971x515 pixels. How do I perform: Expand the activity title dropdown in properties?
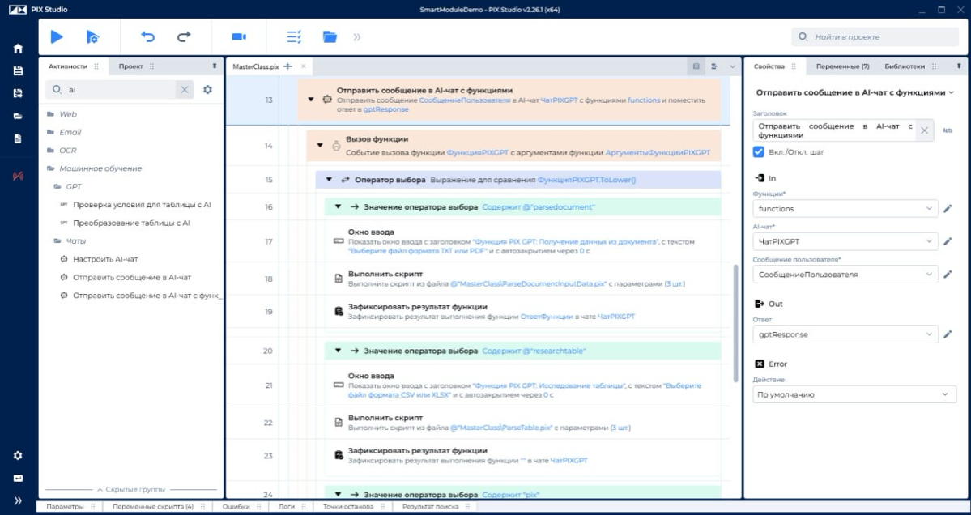952,93
